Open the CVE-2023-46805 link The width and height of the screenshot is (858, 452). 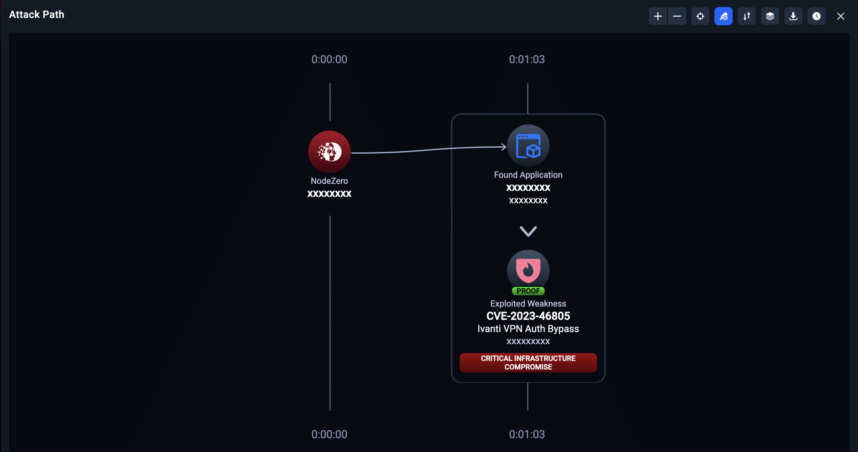(x=528, y=316)
